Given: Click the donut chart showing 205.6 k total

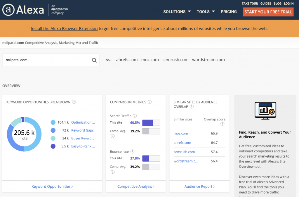Looking at the screenshot, I should [x=24, y=134].
